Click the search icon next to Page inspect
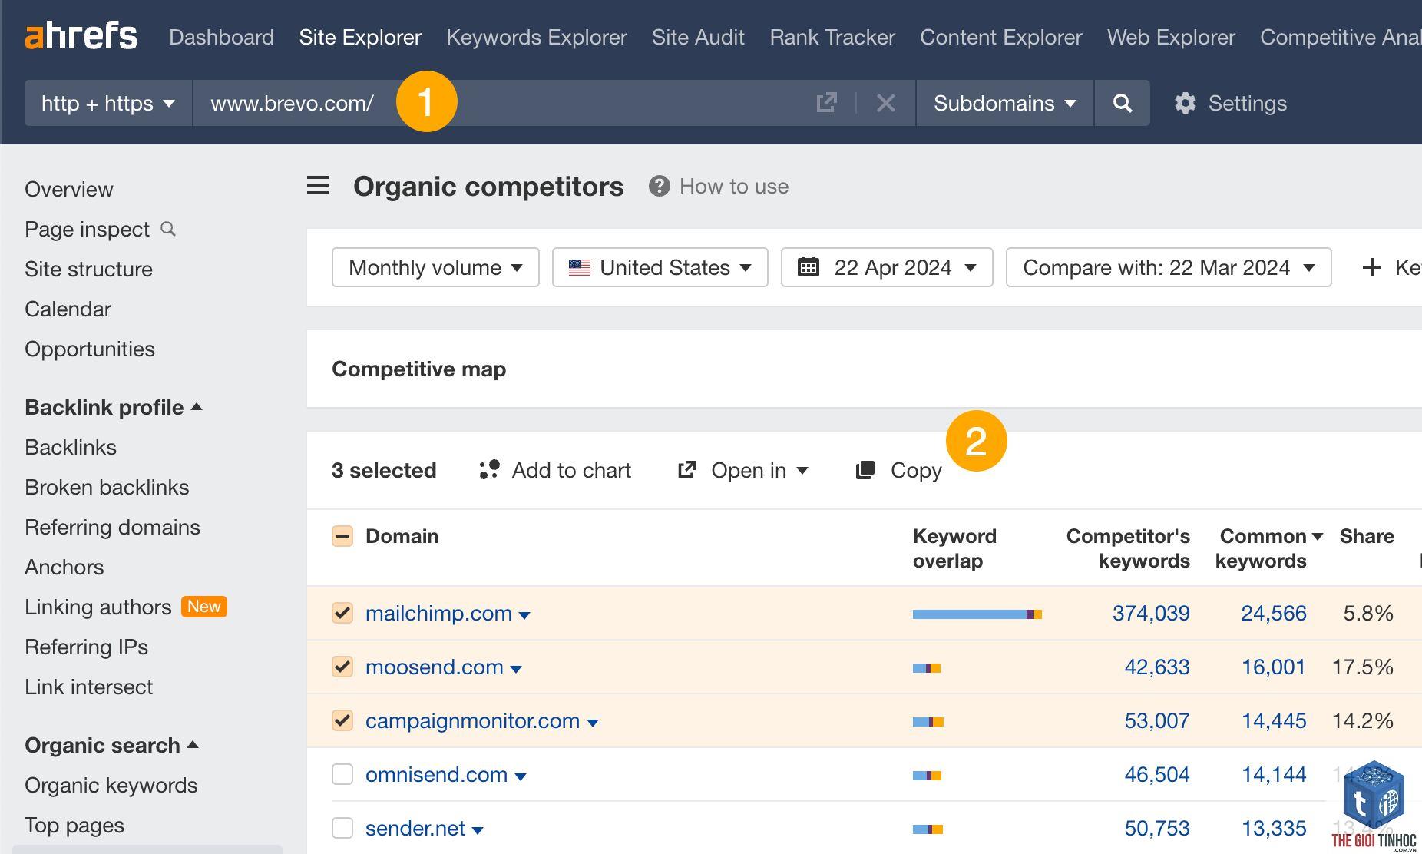 168,229
